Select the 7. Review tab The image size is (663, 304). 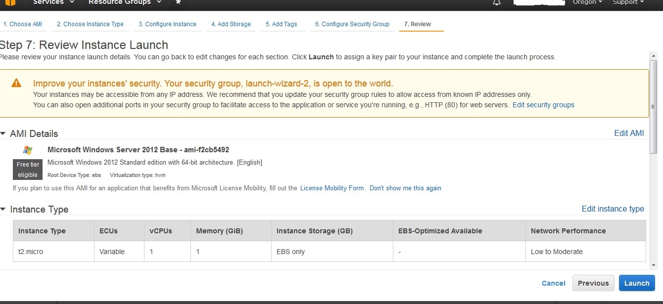coord(417,24)
